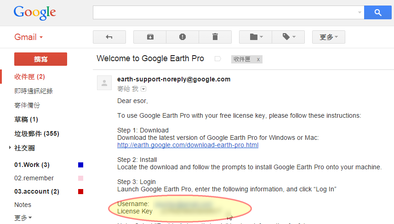Open the move-to folder icon menu
The image size is (394, 224).
[x=256, y=37]
